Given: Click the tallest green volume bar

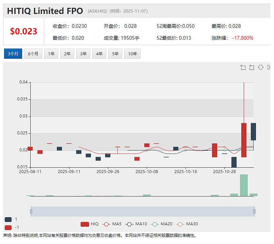Looking at the screenshot, I should click(x=244, y=185).
